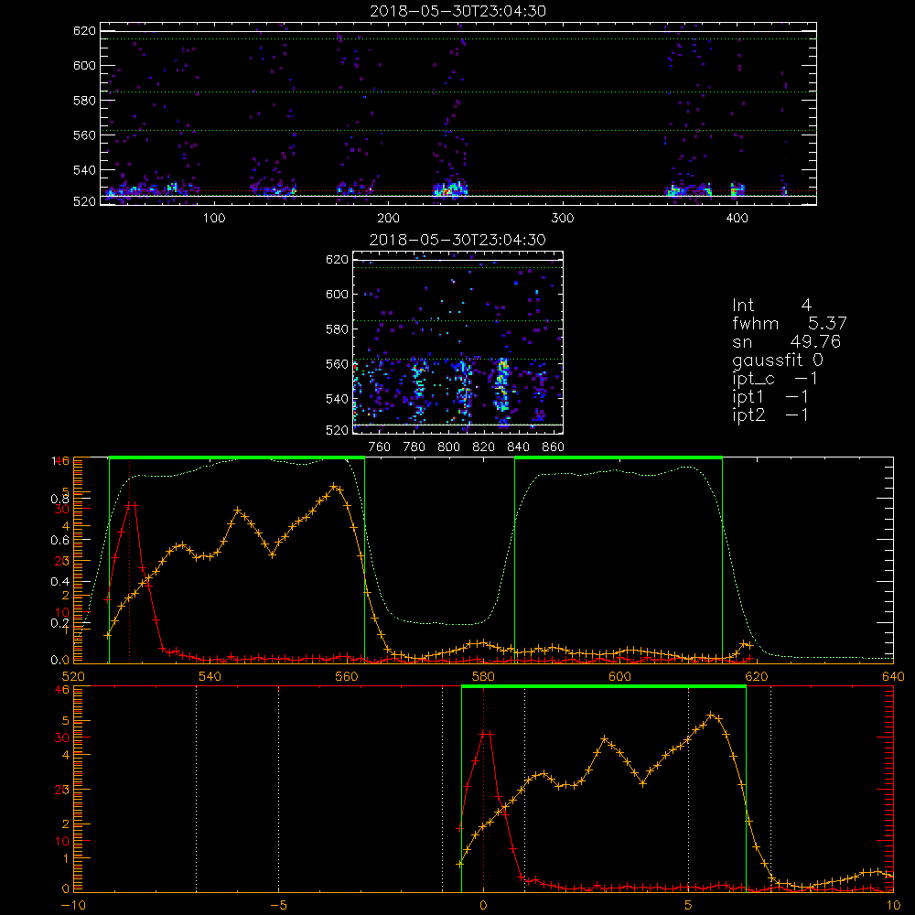Click x-axis label -5 on bottom plot
Image resolution: width=915 pixels, height=915 pixels.
[x=278, y=906]
